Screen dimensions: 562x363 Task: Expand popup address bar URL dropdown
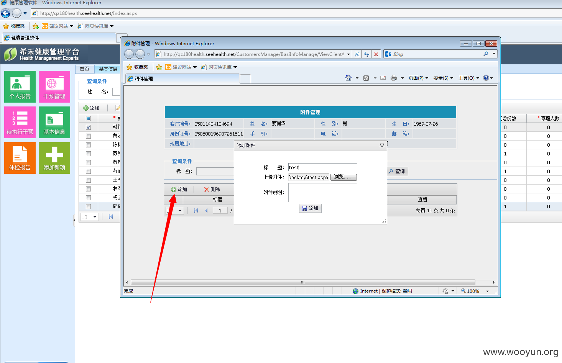348,54
